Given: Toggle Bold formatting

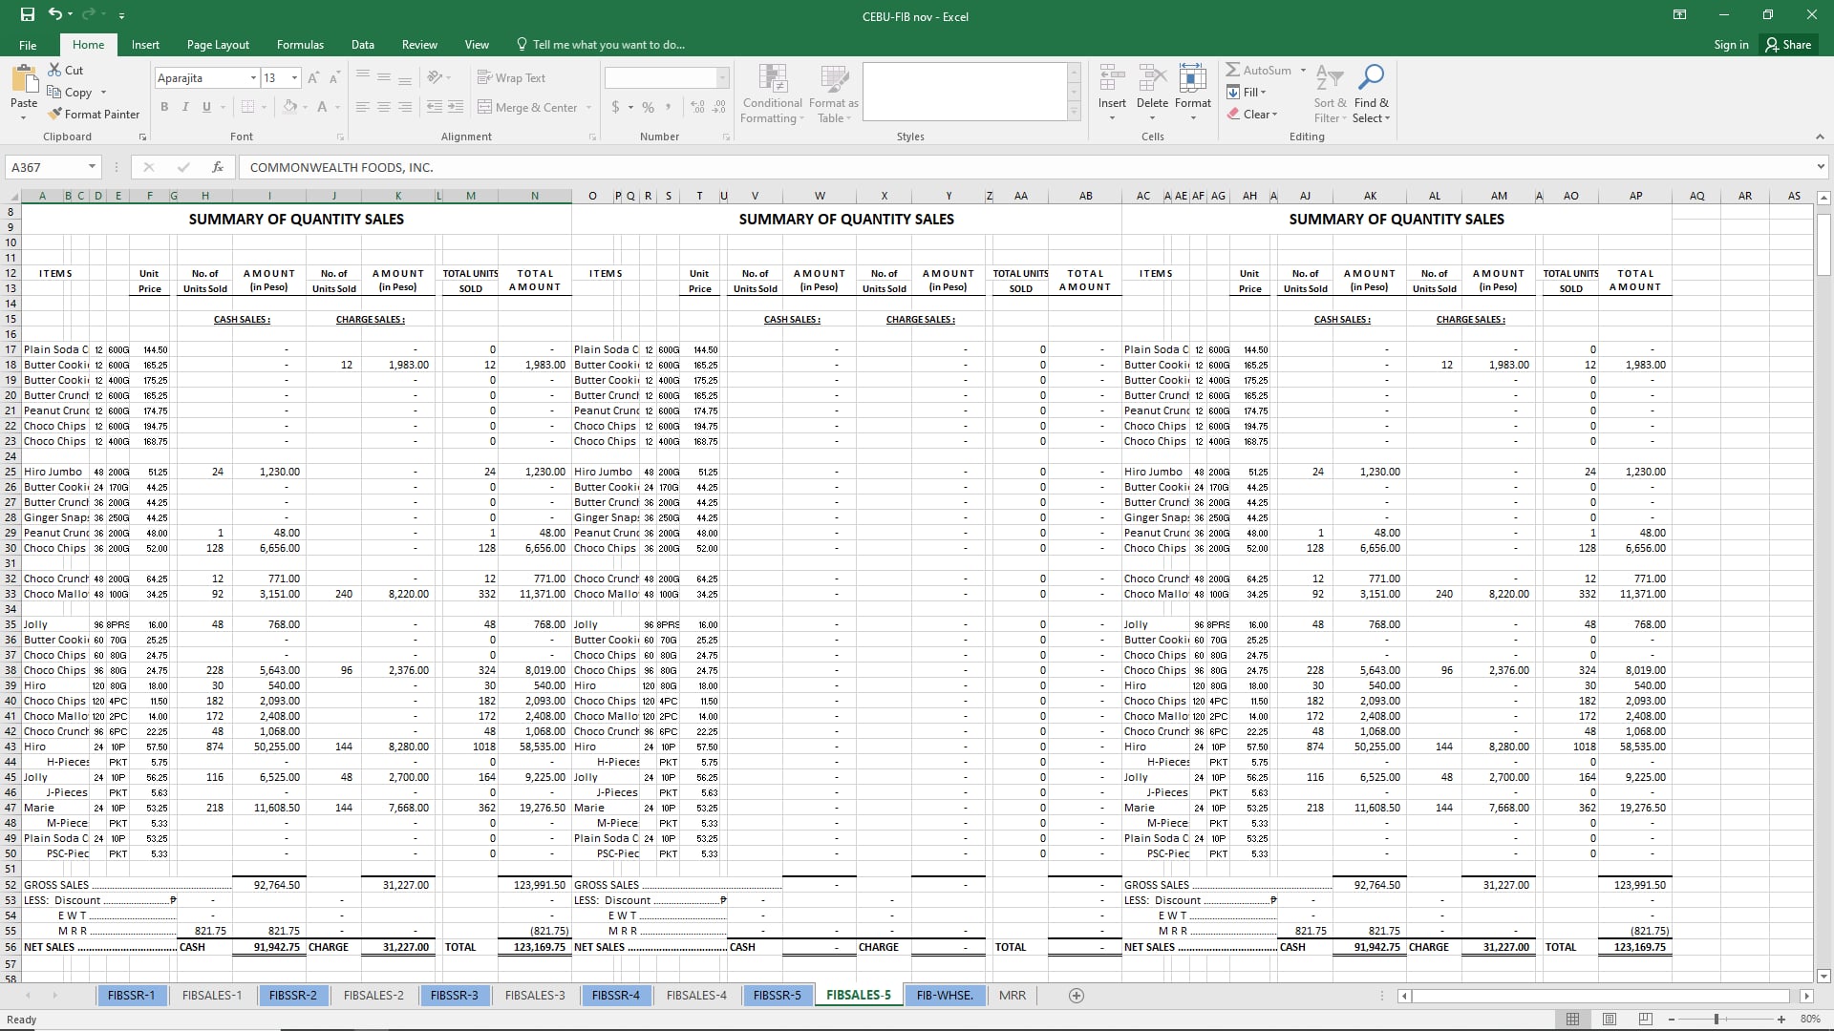Looking at the screenshot, I should 164,107.
